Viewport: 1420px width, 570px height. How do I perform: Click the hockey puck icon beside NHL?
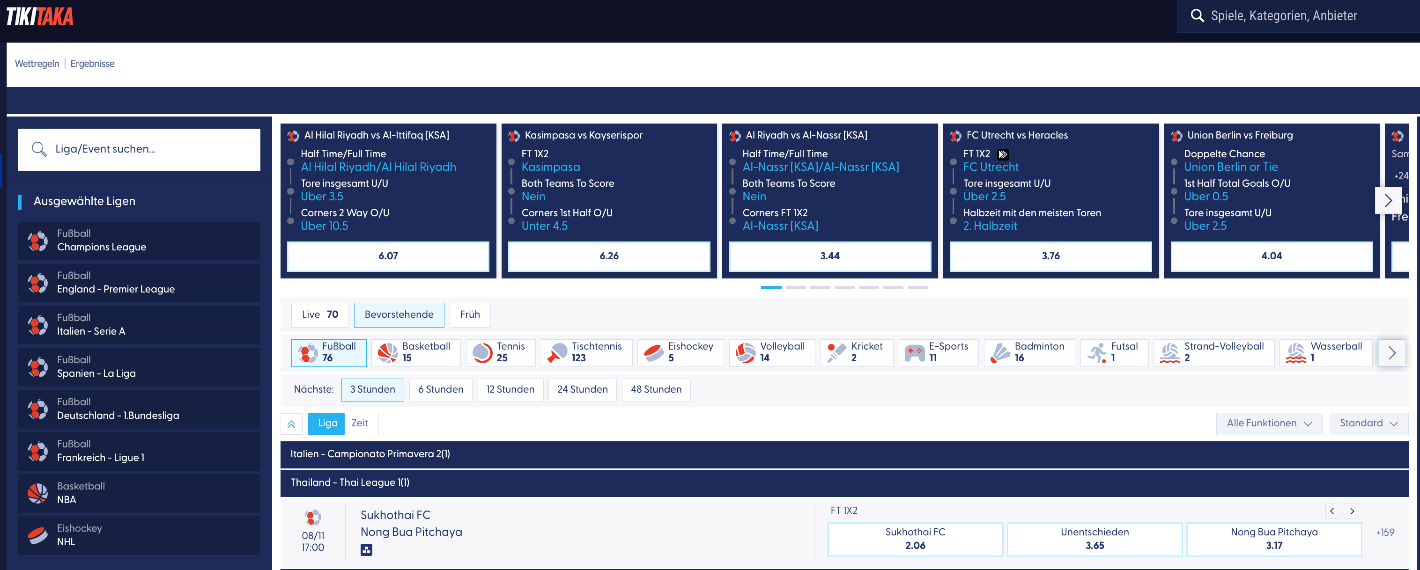tap(37, 535)
